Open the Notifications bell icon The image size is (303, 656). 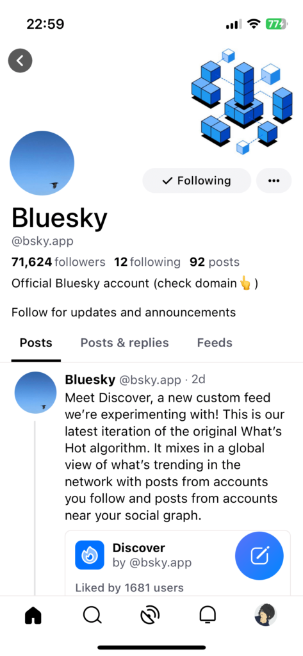coord(208,615)
